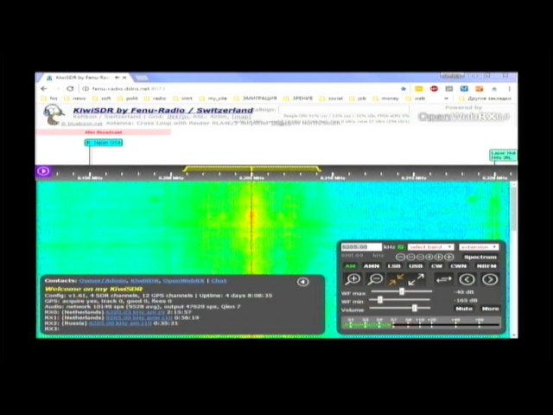
Task: Open the extension dropdown
Action: 479,247
